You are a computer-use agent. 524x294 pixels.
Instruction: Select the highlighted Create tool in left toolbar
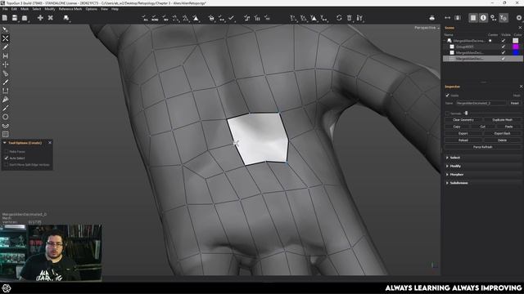coord(6,38)
